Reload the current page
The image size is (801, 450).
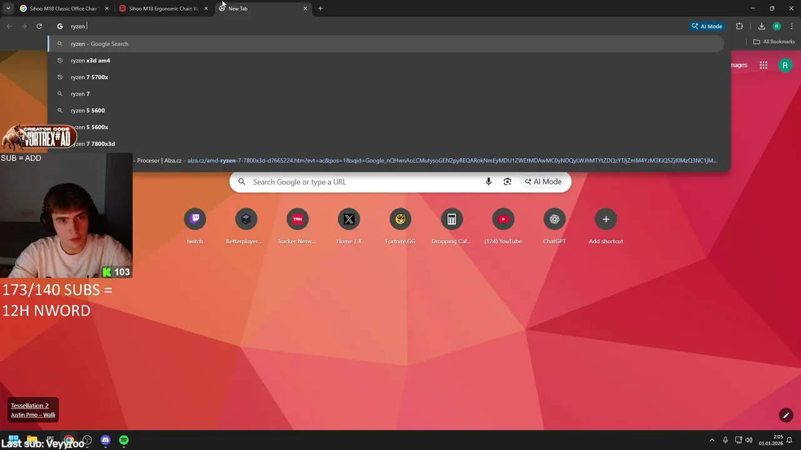coord(39,26)
